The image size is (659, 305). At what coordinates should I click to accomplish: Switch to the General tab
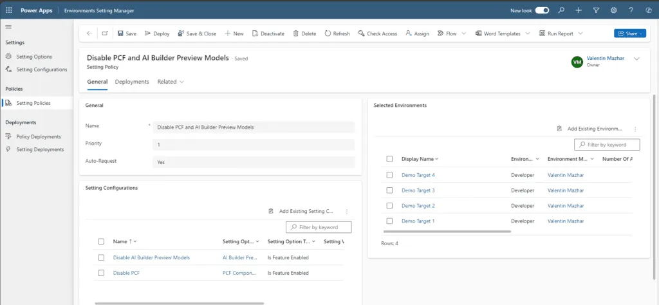[x=98, y=82]
